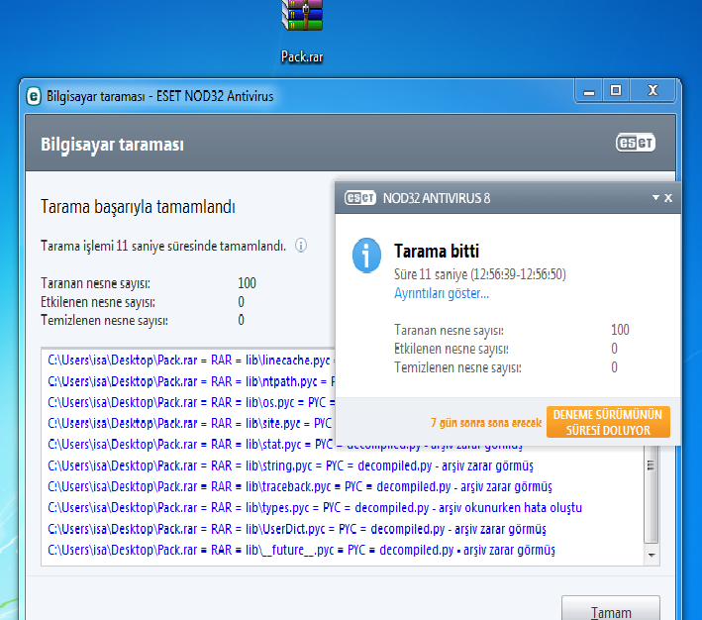
Task: Select the log row for lib\types.pyc
Action: pos(315,507)
